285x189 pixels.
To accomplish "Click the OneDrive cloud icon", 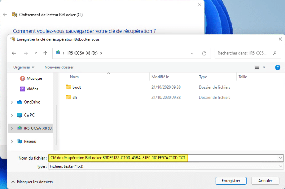I will (x=20, y=102).
